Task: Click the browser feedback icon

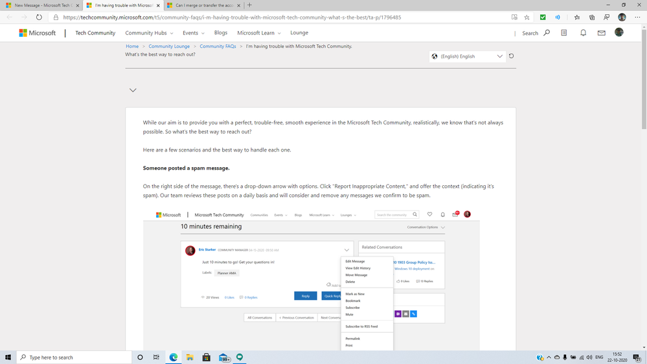Action: click(x=607, y=17)
